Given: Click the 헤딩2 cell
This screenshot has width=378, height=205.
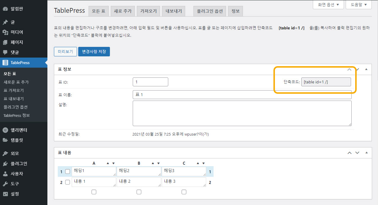Looking at the screenshot, I should pyautogui.click(x=139, y=171).
